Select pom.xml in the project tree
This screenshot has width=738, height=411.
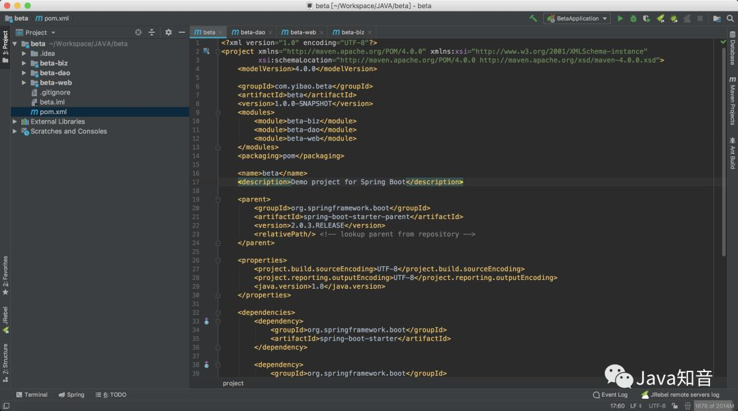[x=100, y=112]
